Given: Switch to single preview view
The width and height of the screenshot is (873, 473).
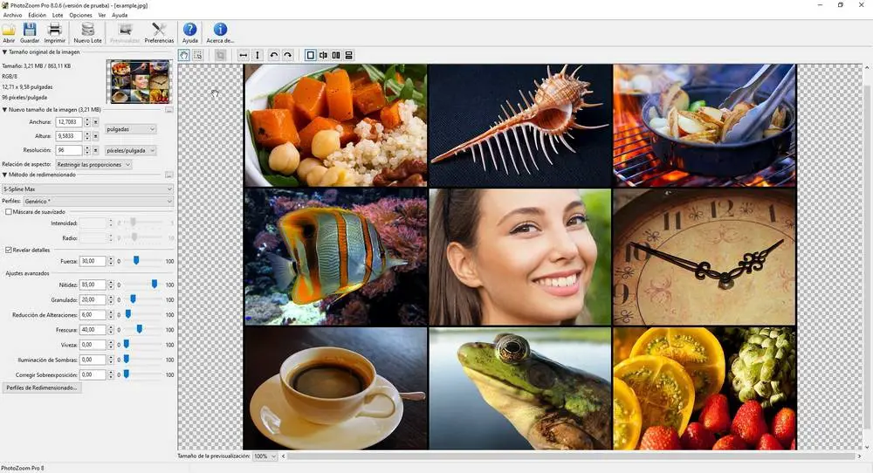Looking at the screenshot, I should 311,55.
